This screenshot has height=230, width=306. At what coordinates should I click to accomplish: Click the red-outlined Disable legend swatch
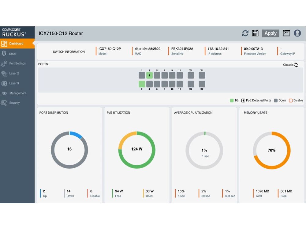click(x=291, y=101)
